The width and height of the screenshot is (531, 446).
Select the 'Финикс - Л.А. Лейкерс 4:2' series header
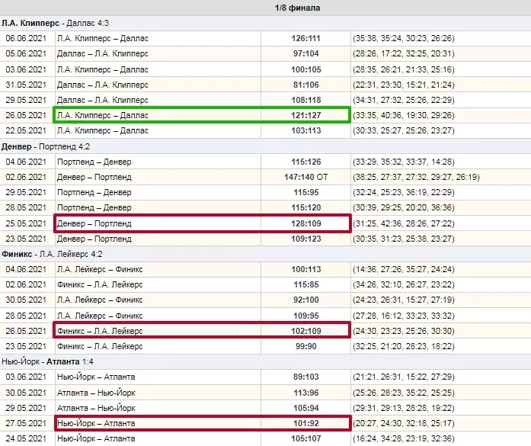click(52, 254)
